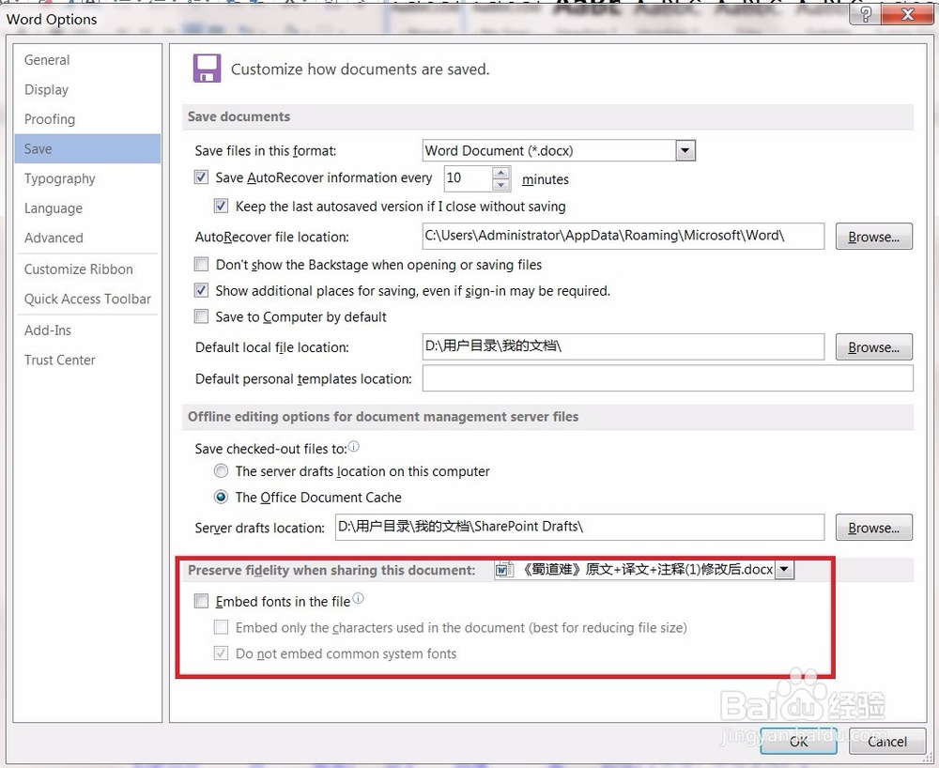The width and height of the screenshot is (939, 768).
Task: Cancel the Word Options dialog
Action: coord(887,741)
